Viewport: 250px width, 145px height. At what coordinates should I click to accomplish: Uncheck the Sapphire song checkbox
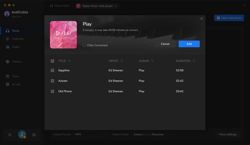click(52, 70)
